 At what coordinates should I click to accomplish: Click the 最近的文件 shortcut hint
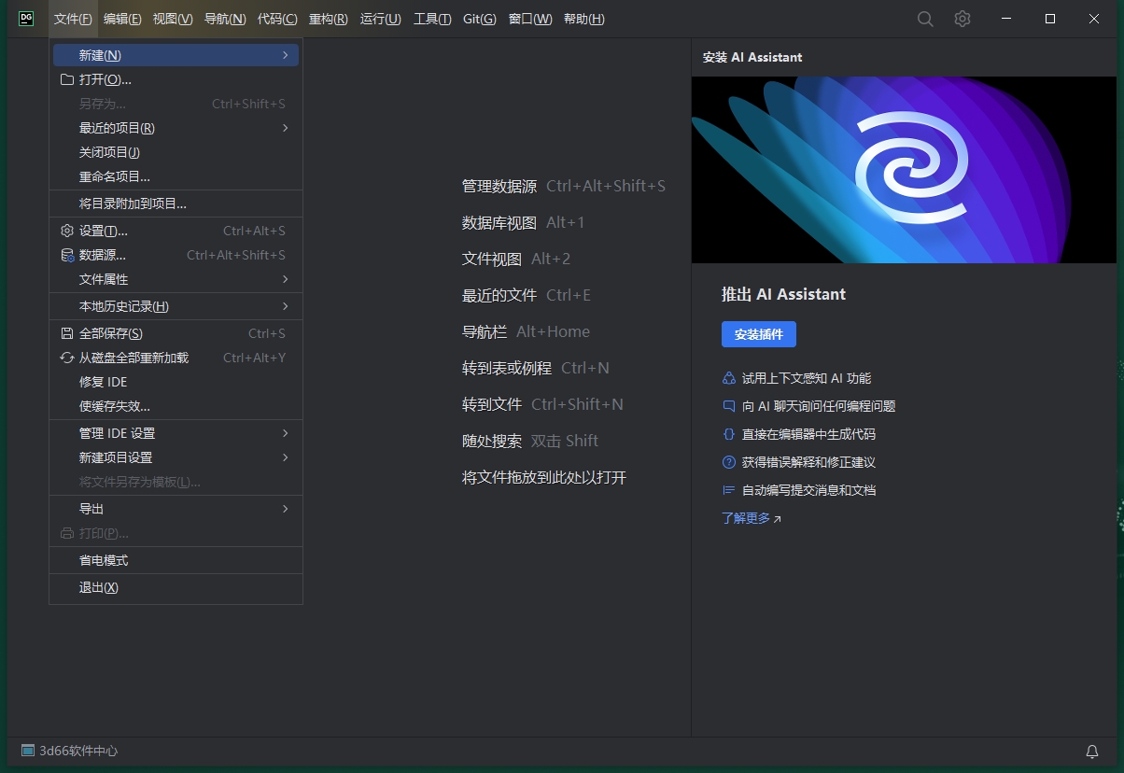(x=527, y=295)
